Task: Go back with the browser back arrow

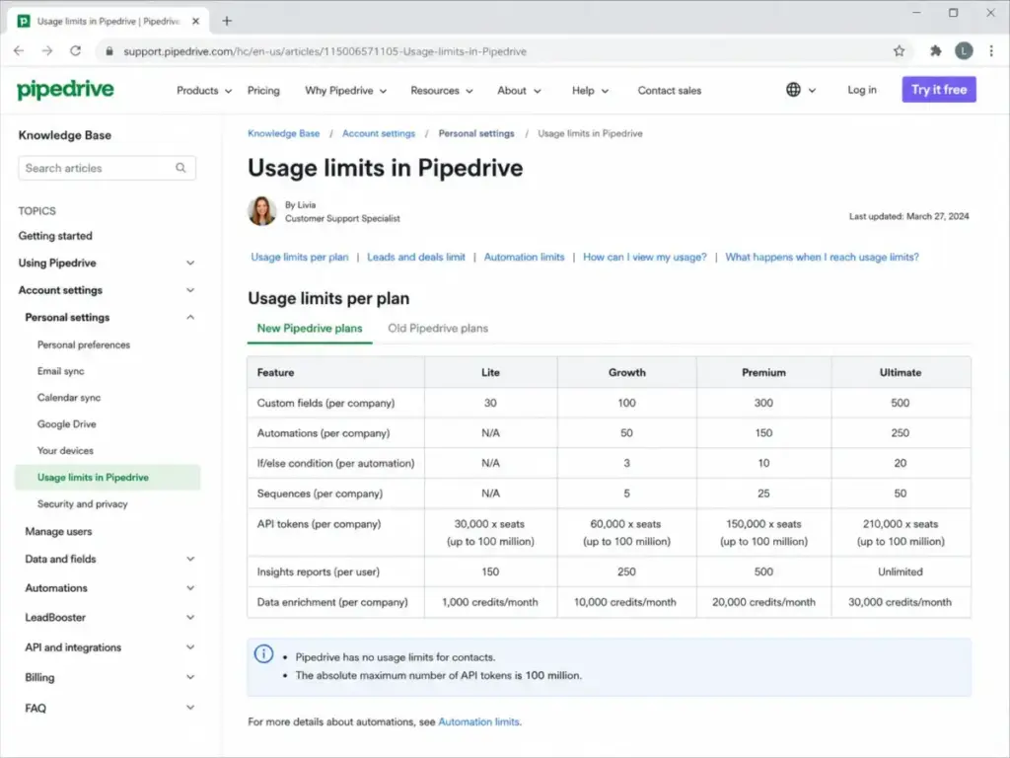Action: point(19,51)
